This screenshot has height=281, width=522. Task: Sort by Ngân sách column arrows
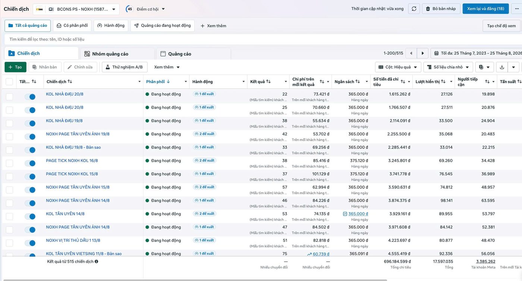pyautogui.click(x=358, y=82)
